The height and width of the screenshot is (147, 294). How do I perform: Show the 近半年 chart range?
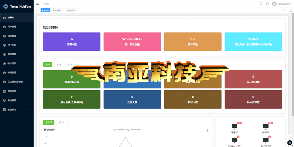coord(62,123)
